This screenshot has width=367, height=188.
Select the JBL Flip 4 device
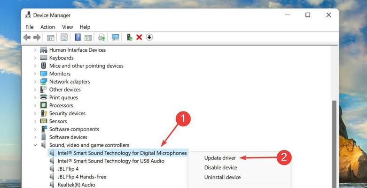(68, 169)
